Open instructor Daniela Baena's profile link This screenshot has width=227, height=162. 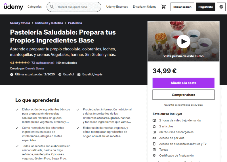click(35, 69)
